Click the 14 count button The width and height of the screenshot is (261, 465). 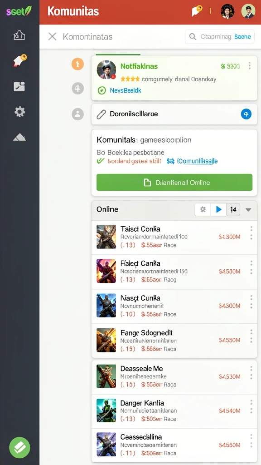pos(233,210)
